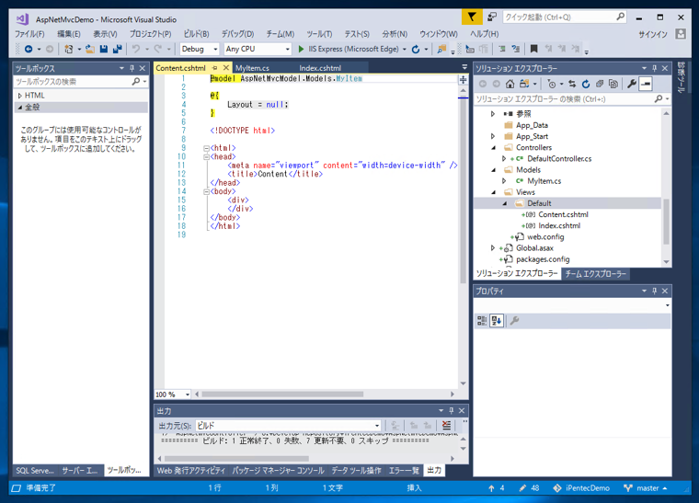The image size is (699, 503).
Task: Click the bookmark icon in toolbar
Action: pos(533,49)
